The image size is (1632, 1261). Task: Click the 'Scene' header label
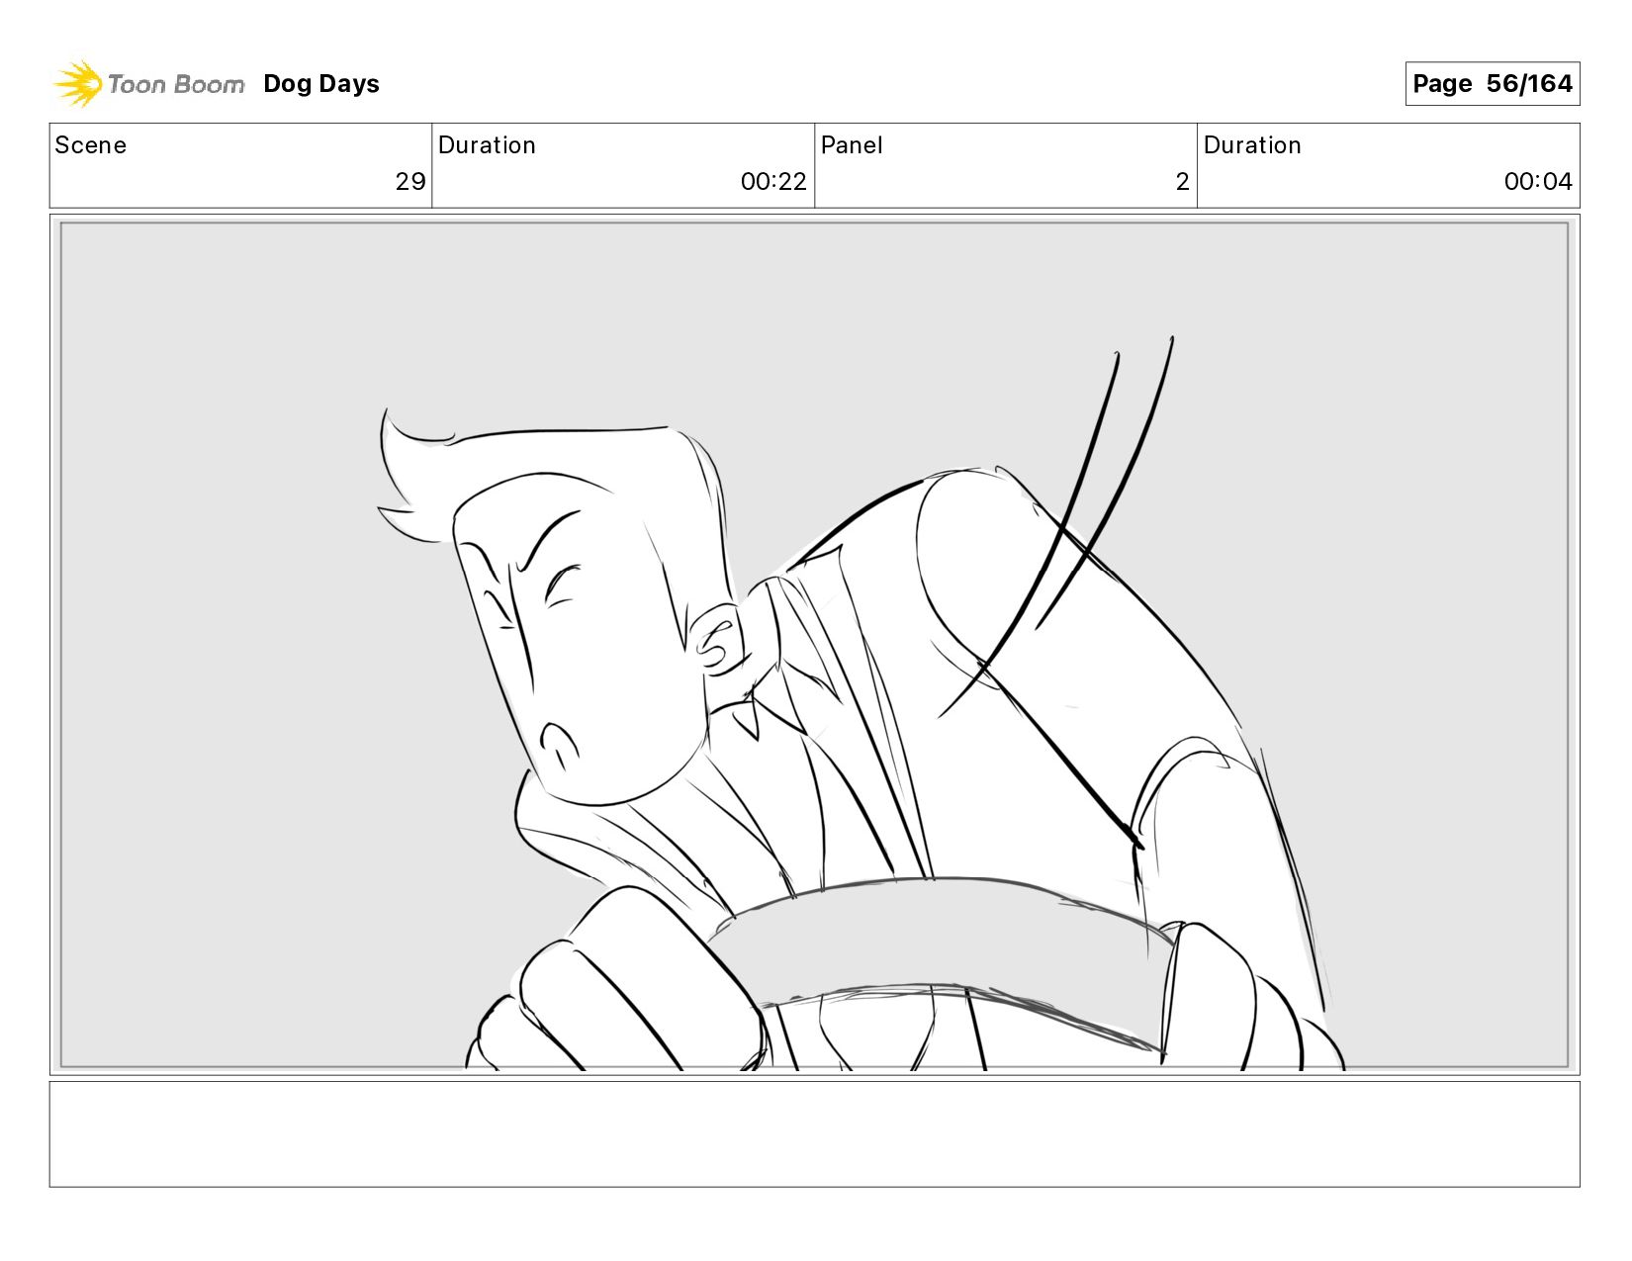(x=91, y=145)
